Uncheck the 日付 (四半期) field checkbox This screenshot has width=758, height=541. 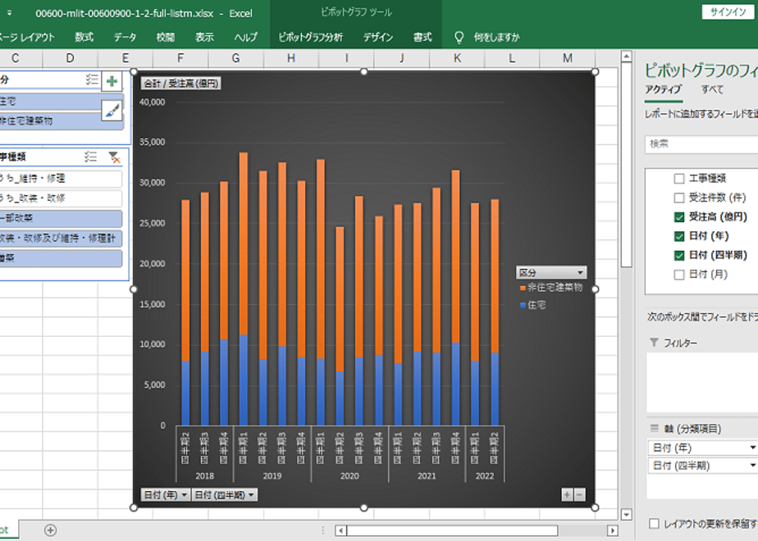pyautogui.click(x=679, y=256)
